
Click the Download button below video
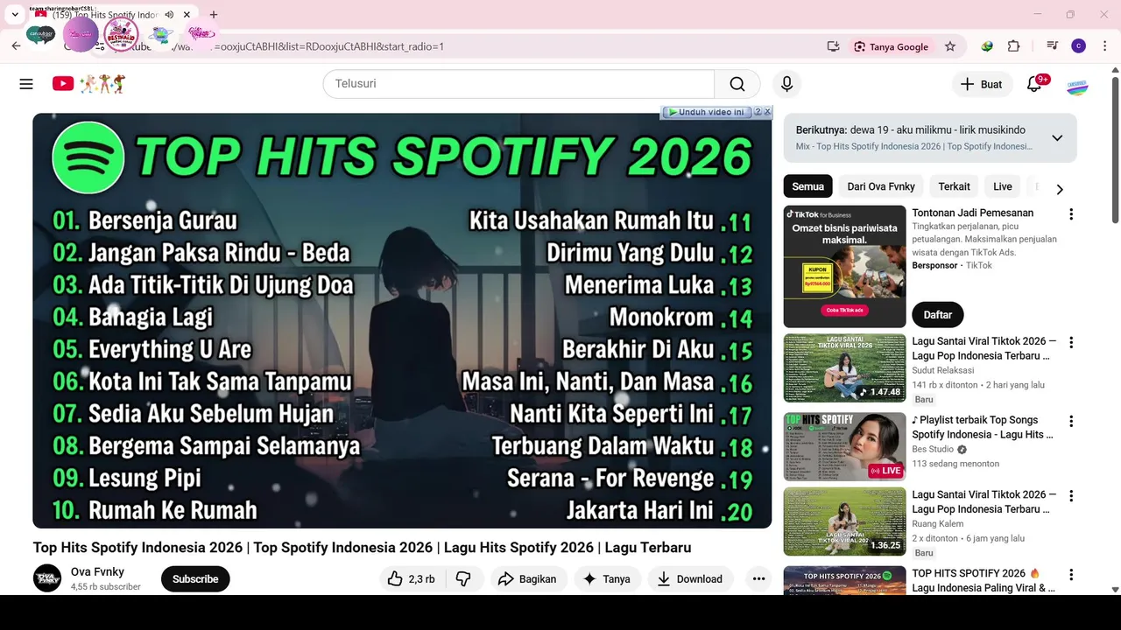tap(690, 579)
